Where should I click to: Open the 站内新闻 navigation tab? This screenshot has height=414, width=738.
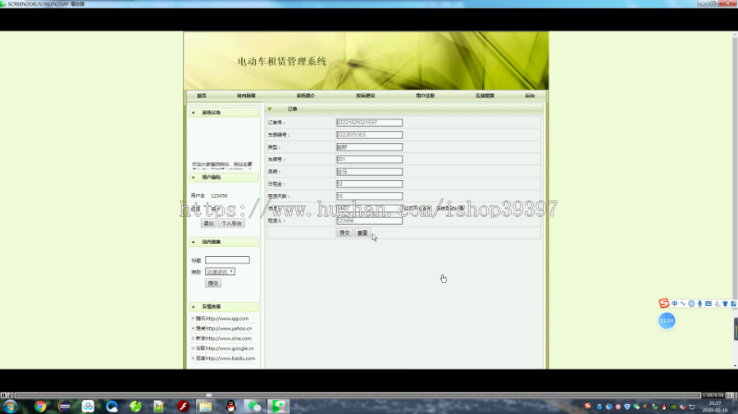tap(246, 96)
